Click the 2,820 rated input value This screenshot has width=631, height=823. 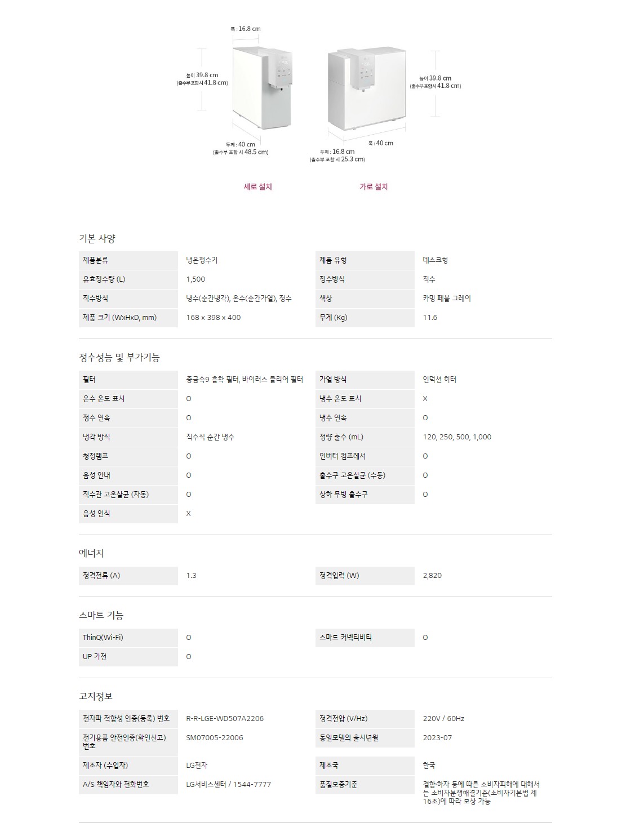432,576
